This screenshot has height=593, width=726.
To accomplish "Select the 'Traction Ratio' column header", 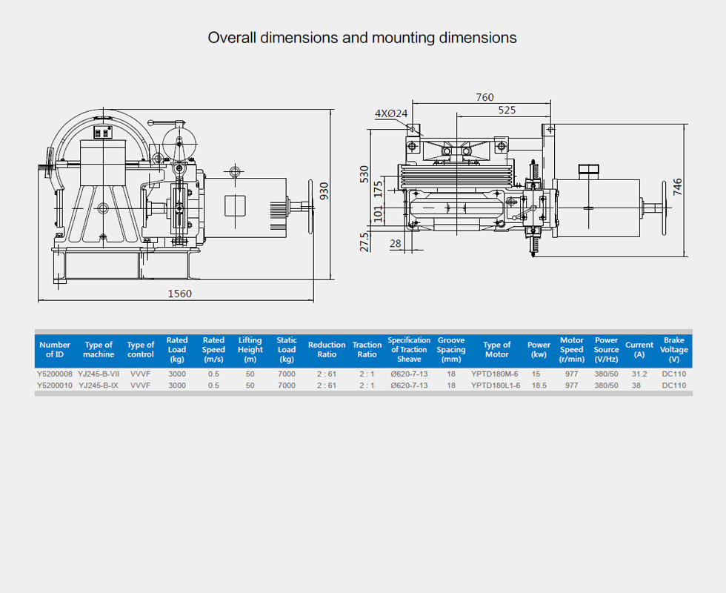I will coord(367,350).
